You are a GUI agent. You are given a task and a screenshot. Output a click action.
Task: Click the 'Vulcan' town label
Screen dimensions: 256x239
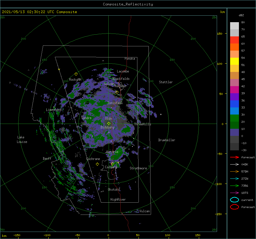coord(144,211)
